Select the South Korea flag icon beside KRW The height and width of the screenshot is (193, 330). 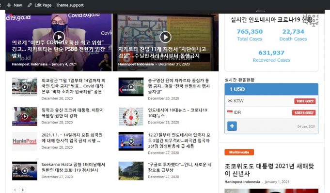click(x=230, y=101)
